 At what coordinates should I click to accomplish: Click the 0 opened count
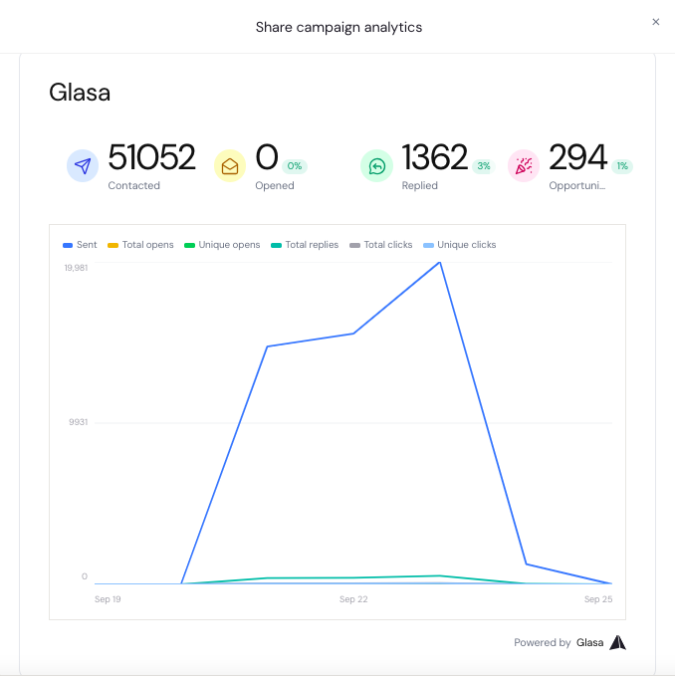(267, 157)
